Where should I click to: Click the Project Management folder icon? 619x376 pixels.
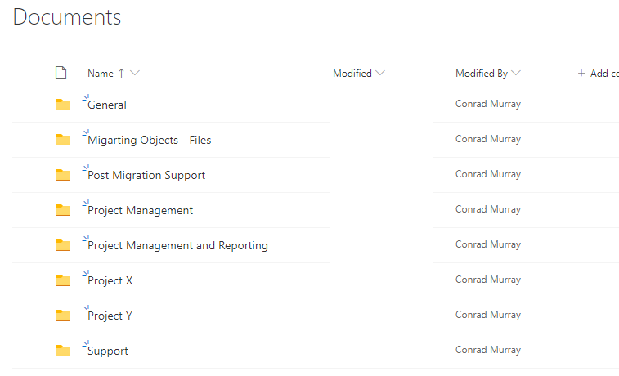pos(63,210)
